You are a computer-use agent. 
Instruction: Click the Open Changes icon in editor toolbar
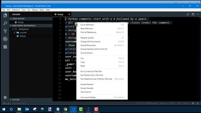(x=188, y=14)
